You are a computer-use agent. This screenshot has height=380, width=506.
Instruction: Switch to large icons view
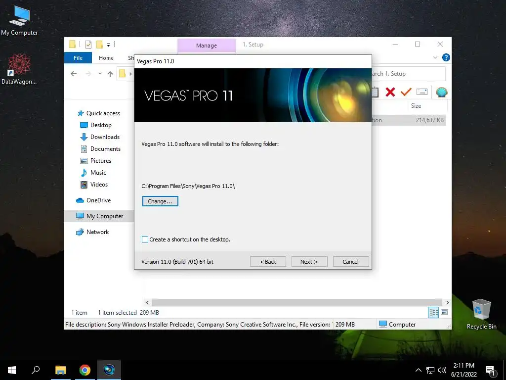pyautogui.click(x=444, y=312)
